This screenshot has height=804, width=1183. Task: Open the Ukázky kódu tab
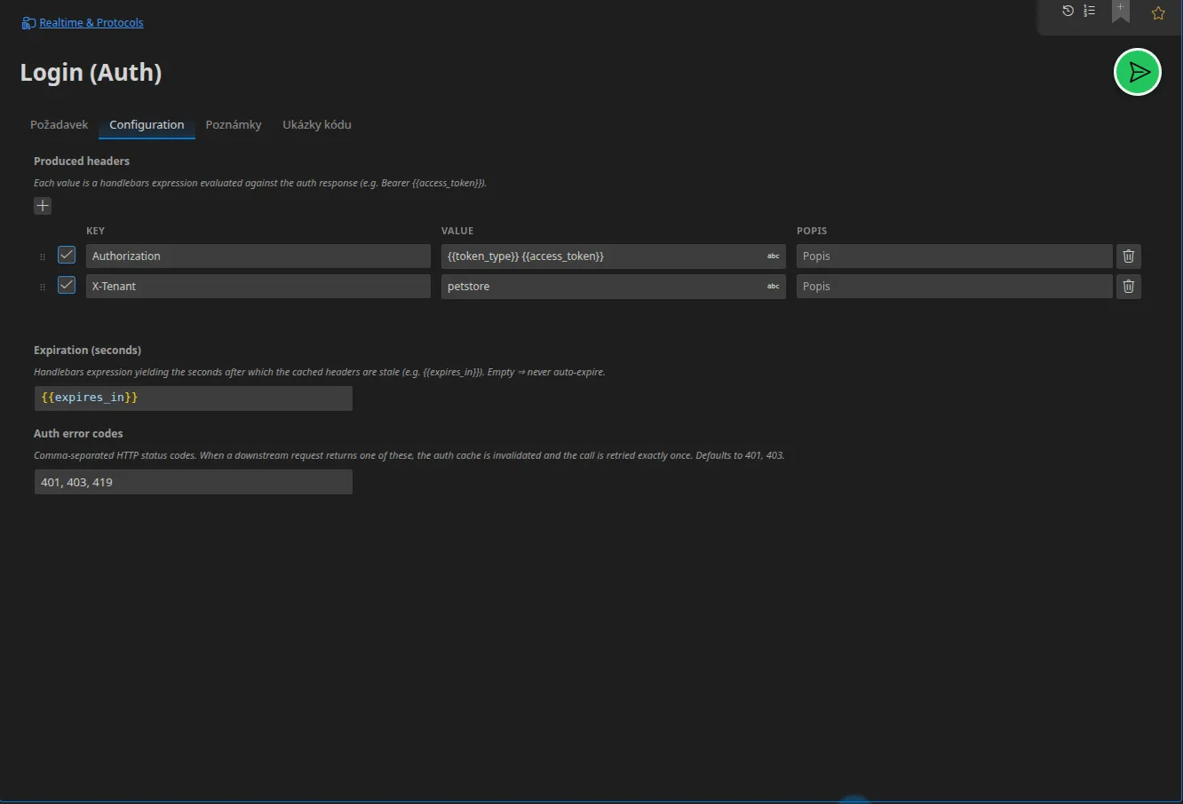point(317,125)
